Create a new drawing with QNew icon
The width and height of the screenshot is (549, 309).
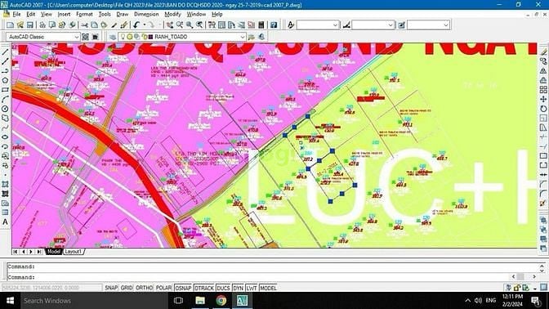[10, 25]
